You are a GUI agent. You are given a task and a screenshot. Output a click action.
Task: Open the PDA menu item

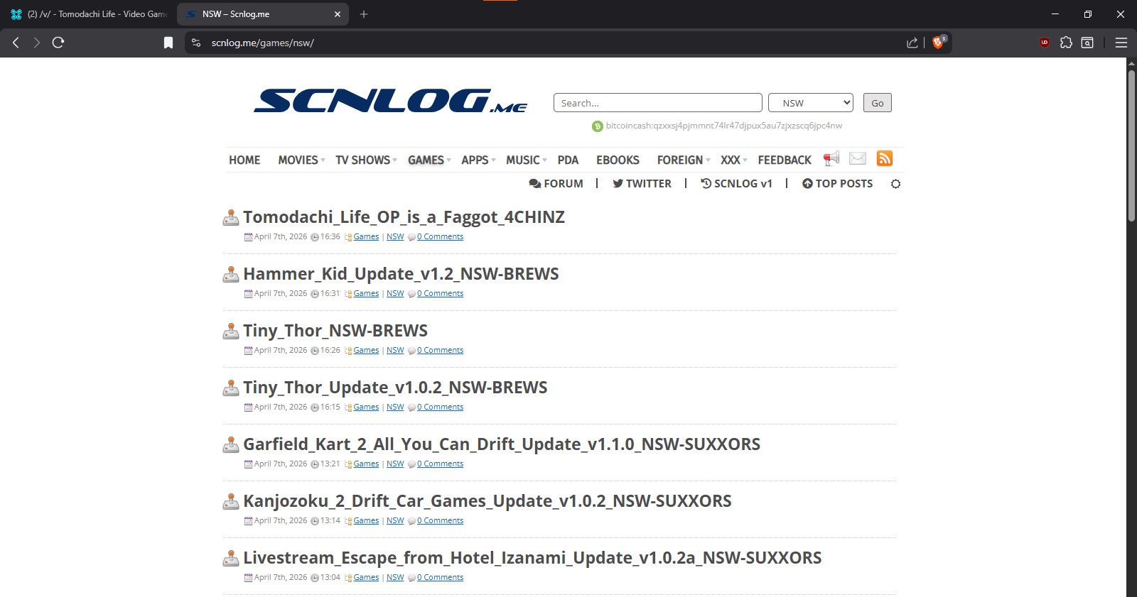568,160
